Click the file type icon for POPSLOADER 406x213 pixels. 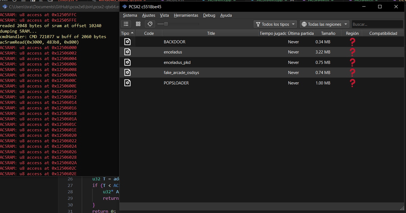tap(127, 83)
